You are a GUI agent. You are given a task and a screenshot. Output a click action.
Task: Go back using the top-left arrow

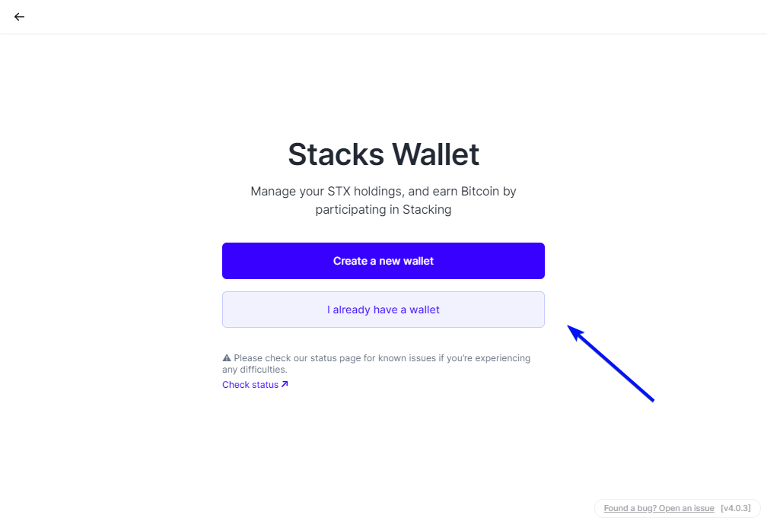pyautogui.click(x=19, y=17)
